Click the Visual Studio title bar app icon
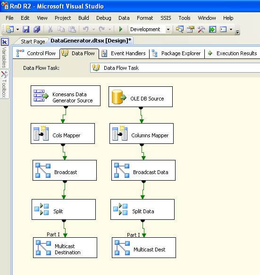This screenshot has height=275, width=260. 5,6
